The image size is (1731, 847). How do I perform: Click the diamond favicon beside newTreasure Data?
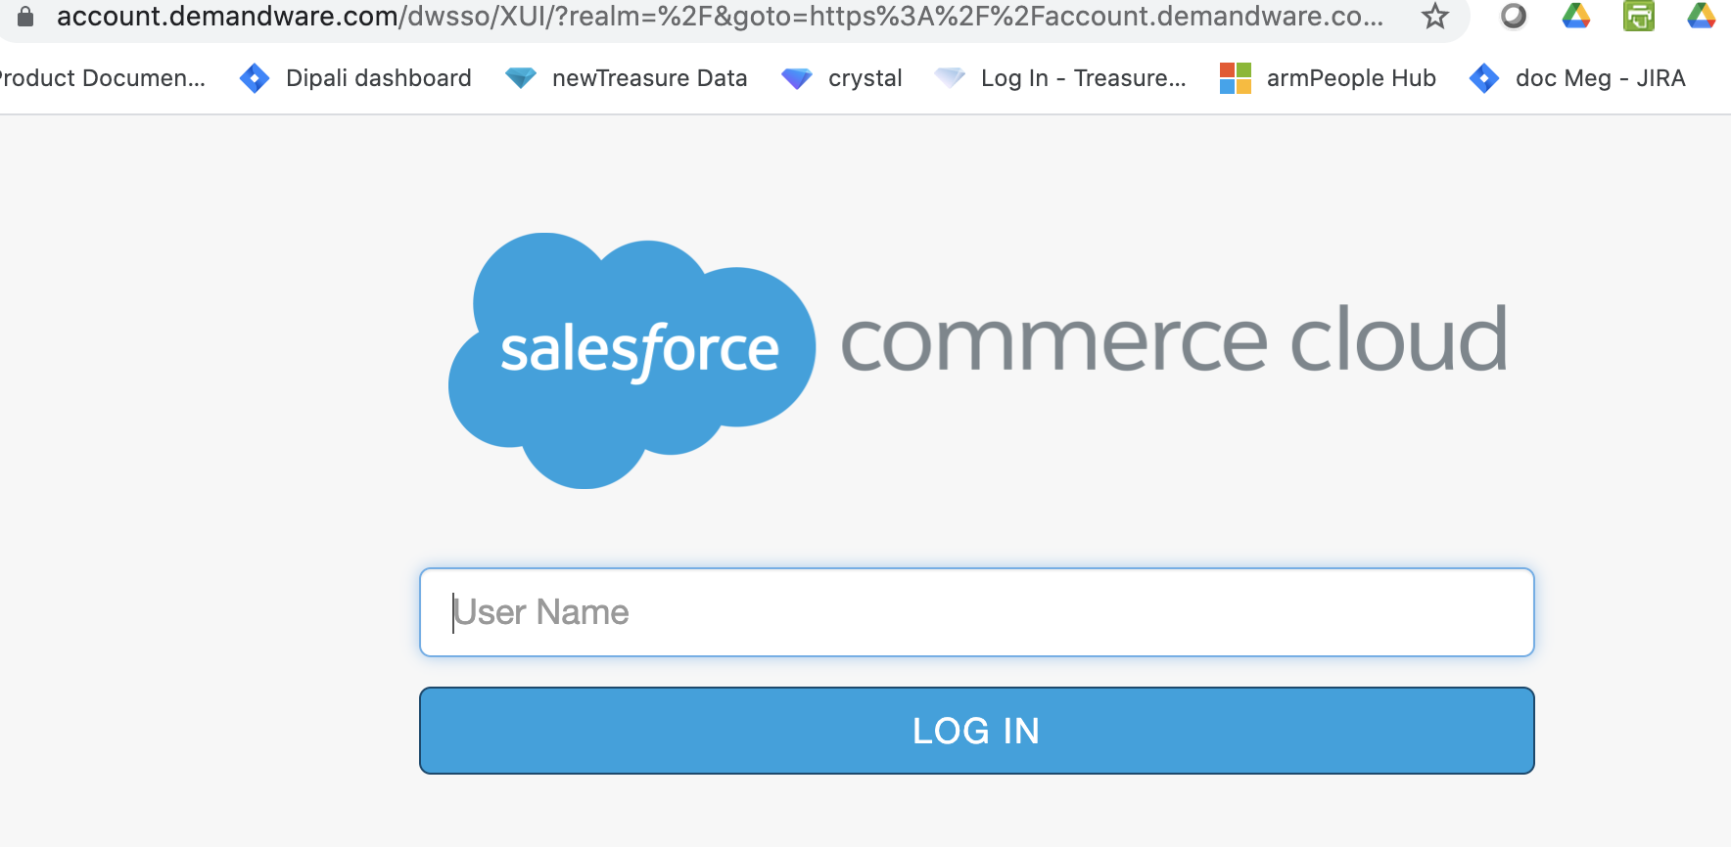pyautogui.click(x=520, y=78)
